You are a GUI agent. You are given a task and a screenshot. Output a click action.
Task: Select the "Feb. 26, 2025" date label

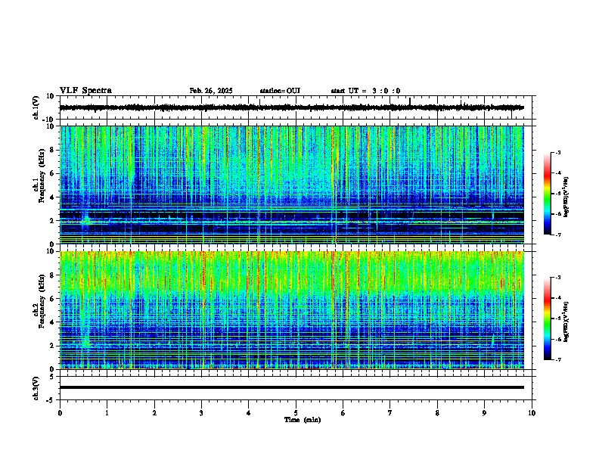click(211, 91)
